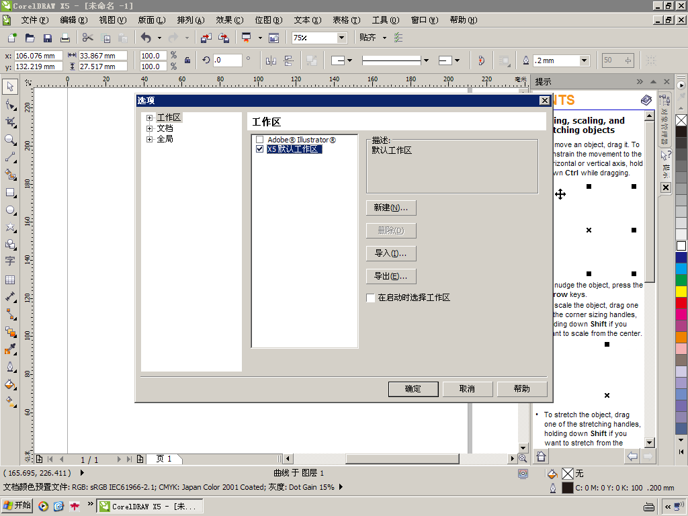Screen dimensions: 688x516
Task: Click the CorelDRAW X5 taskbar item
Action: click(150, 507)
